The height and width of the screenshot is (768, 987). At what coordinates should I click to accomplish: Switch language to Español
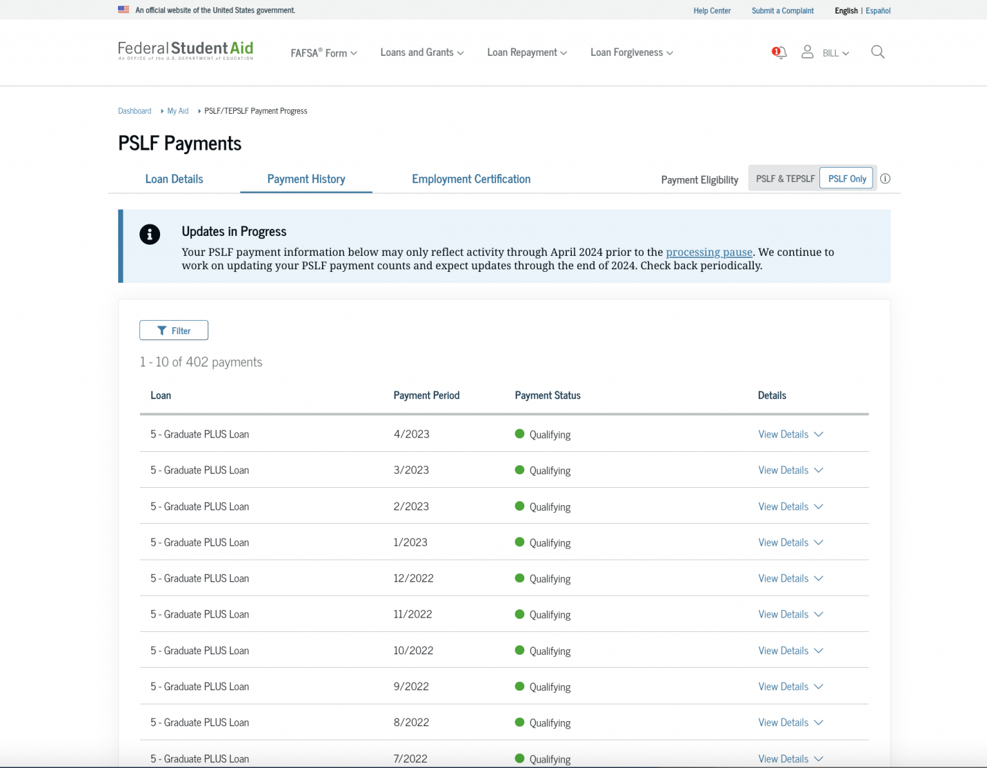(878, 10)
